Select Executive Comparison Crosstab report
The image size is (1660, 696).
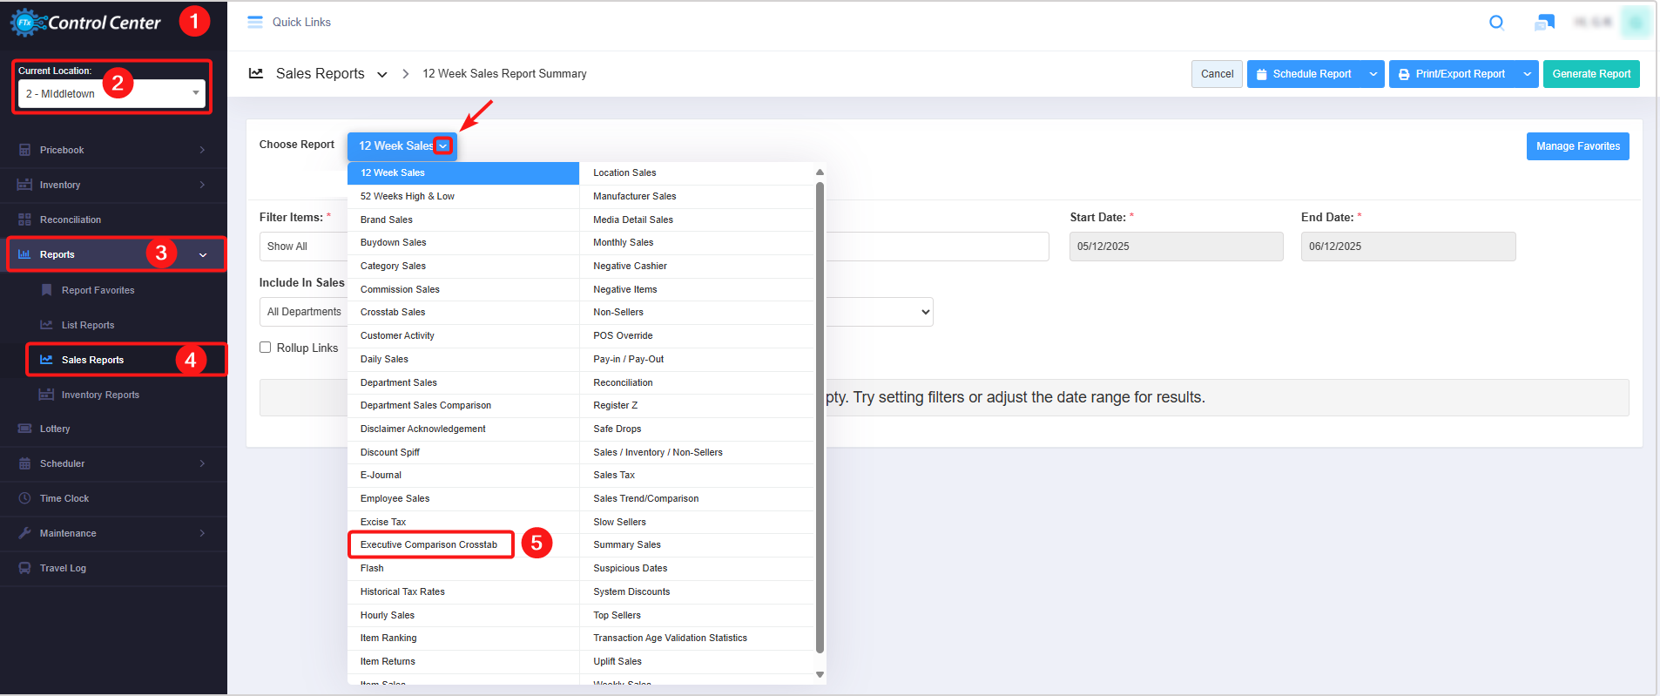[429, 545]
